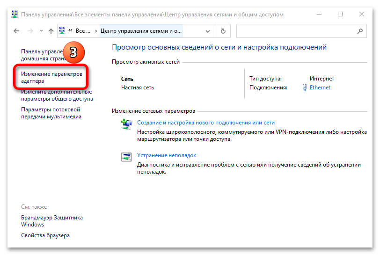Open 'Изменить дополнительные параметры общего доступа'
380x255 pixels.
click(57, 95)
